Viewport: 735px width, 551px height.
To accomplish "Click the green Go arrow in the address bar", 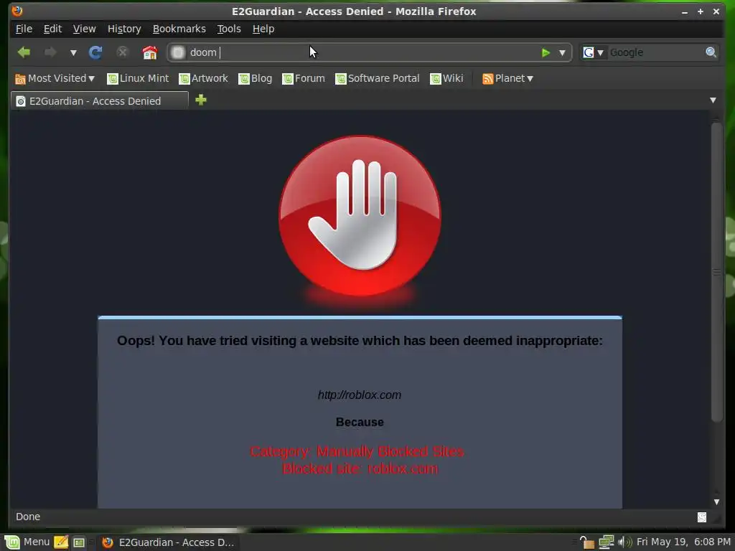I will pos(546,52).
